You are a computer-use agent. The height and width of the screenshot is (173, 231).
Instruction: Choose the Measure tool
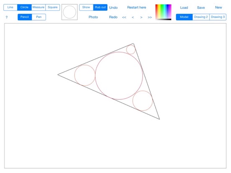click(x=38, y=8)
